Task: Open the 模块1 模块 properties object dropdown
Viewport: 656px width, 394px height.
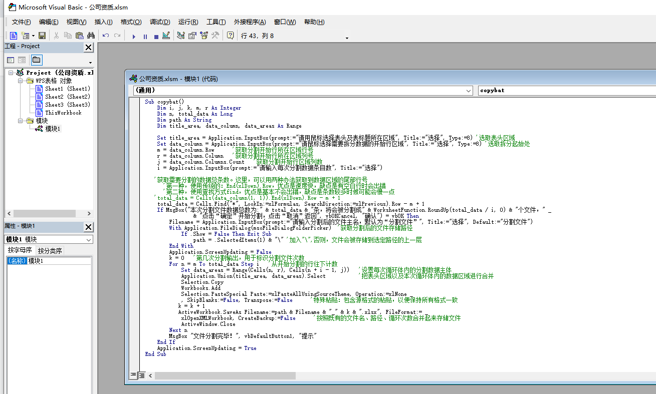Action: 49,240
